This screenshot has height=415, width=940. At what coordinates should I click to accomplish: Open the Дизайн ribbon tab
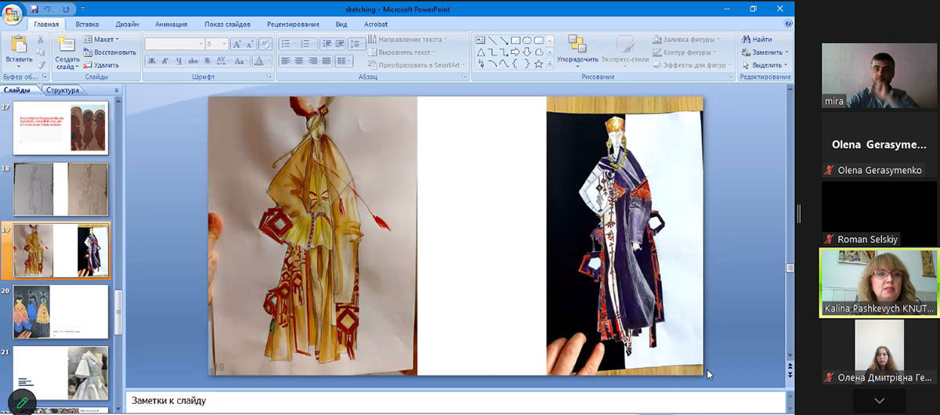click(127, 24)
